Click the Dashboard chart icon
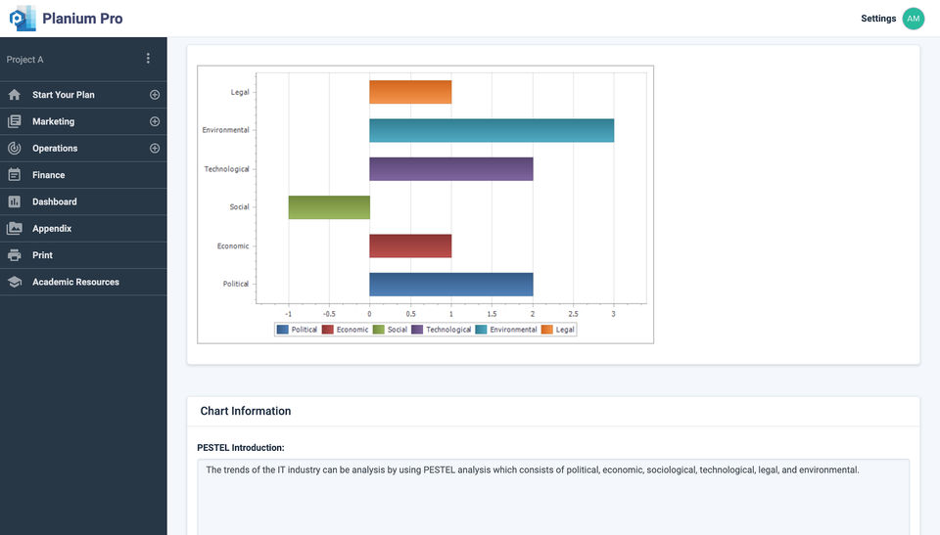The image size is (940, 535). point(15,201)
